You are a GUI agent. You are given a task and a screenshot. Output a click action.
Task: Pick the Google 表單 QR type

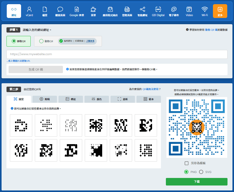pos(77,11)
